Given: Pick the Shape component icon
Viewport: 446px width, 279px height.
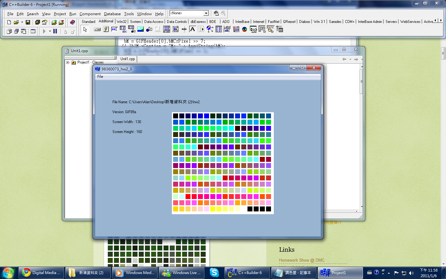Looking at the screenshot, I should click(x=149, y=29).
